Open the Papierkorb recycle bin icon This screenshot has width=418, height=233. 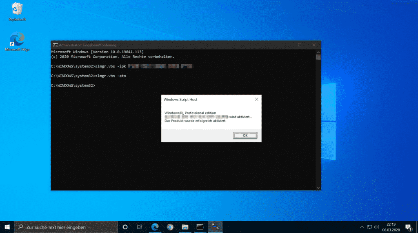(x=17, y=12)
